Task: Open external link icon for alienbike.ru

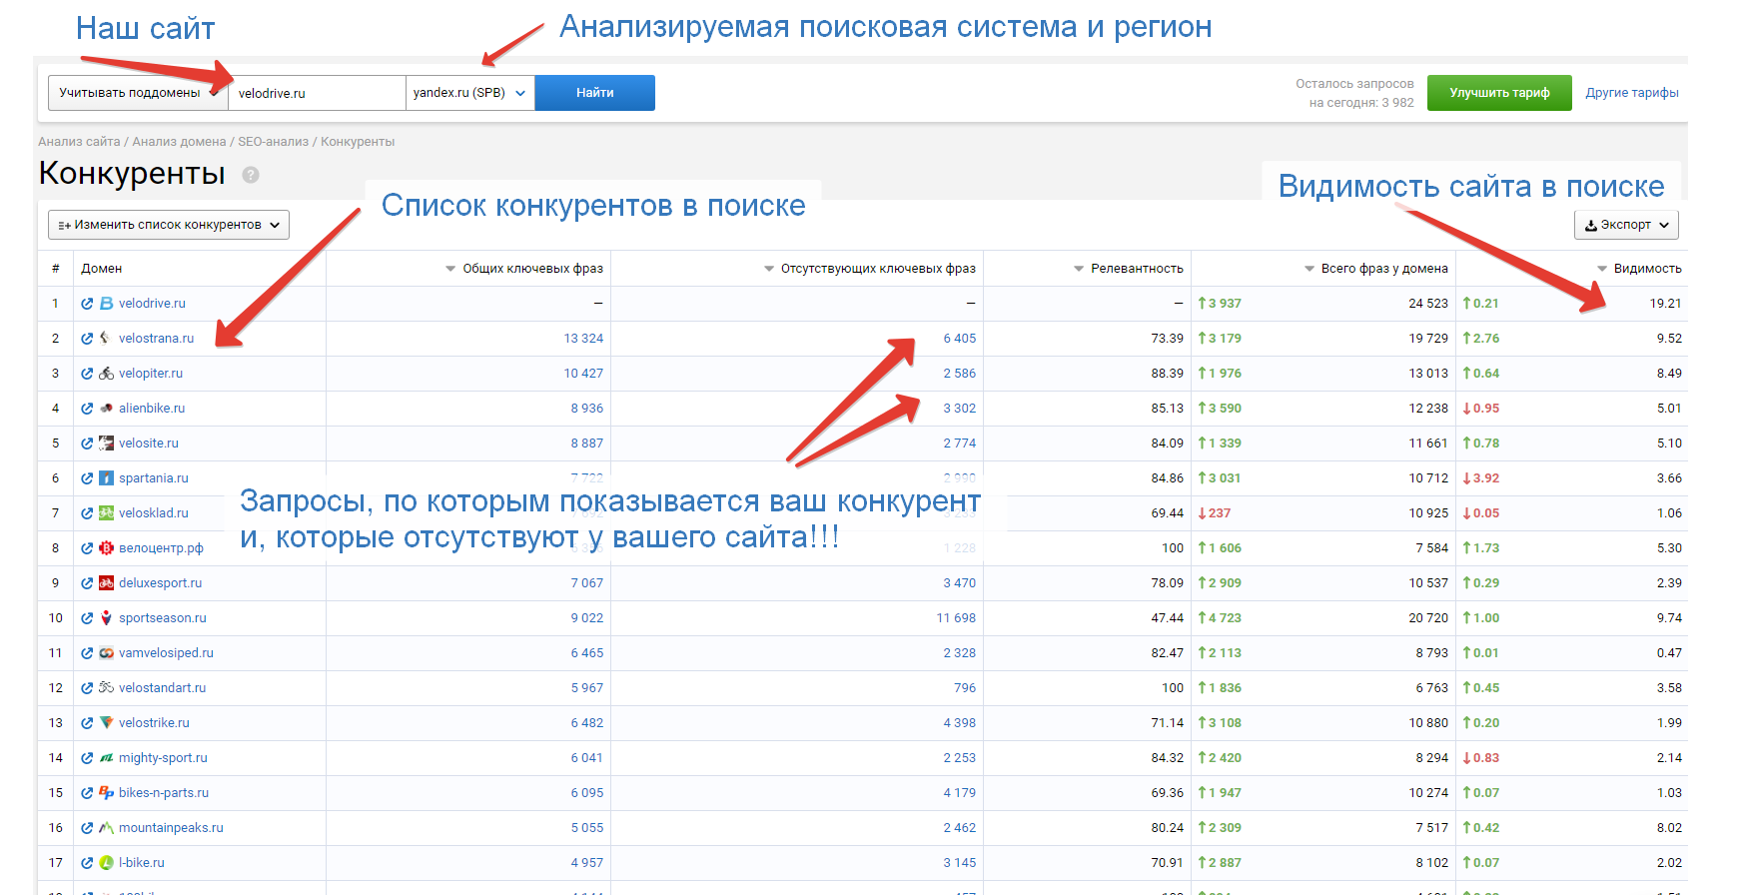Action: pyautogui.click(x=87, y=409)
